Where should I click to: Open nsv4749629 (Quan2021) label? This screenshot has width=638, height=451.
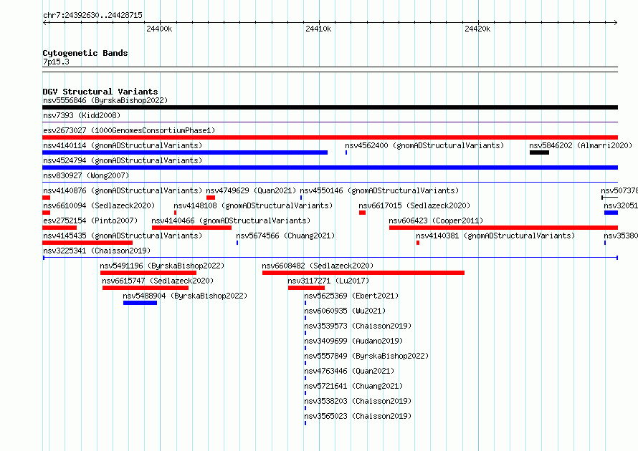tap(251, 190)
